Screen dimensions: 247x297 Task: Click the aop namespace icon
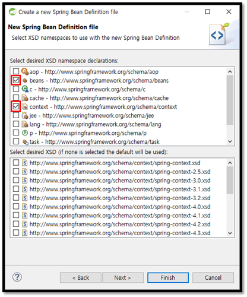[25, 71]
